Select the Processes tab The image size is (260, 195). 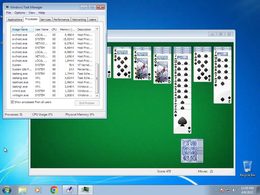(x=31, y=19)
